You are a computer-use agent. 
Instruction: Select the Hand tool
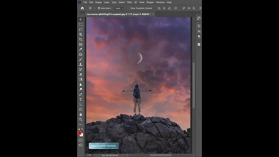[x=81, y=114]
